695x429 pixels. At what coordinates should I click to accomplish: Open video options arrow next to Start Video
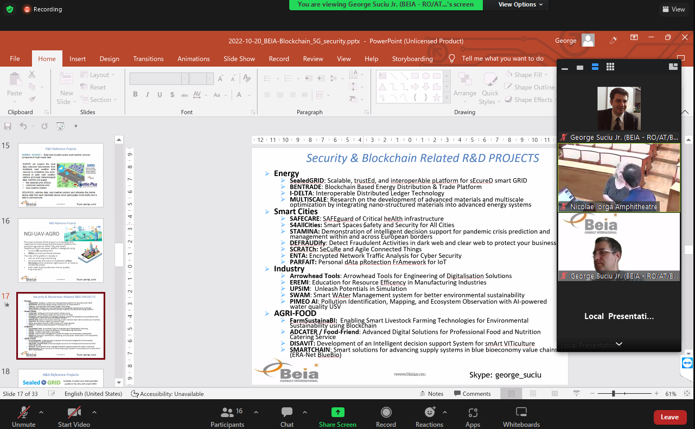click(x=94, y=412)
